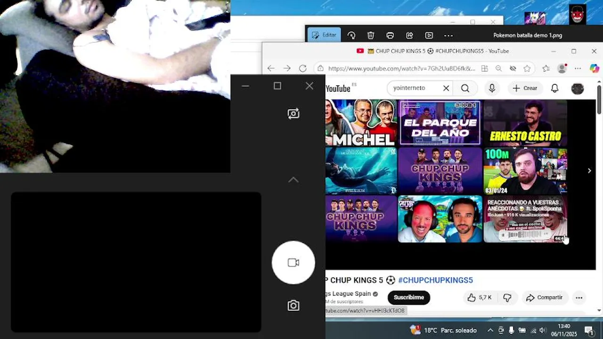The width and height of the screenshot is (603, 339).
Task: Open the zoom magnifier in address bar
Action: click(x=498, y=68)
